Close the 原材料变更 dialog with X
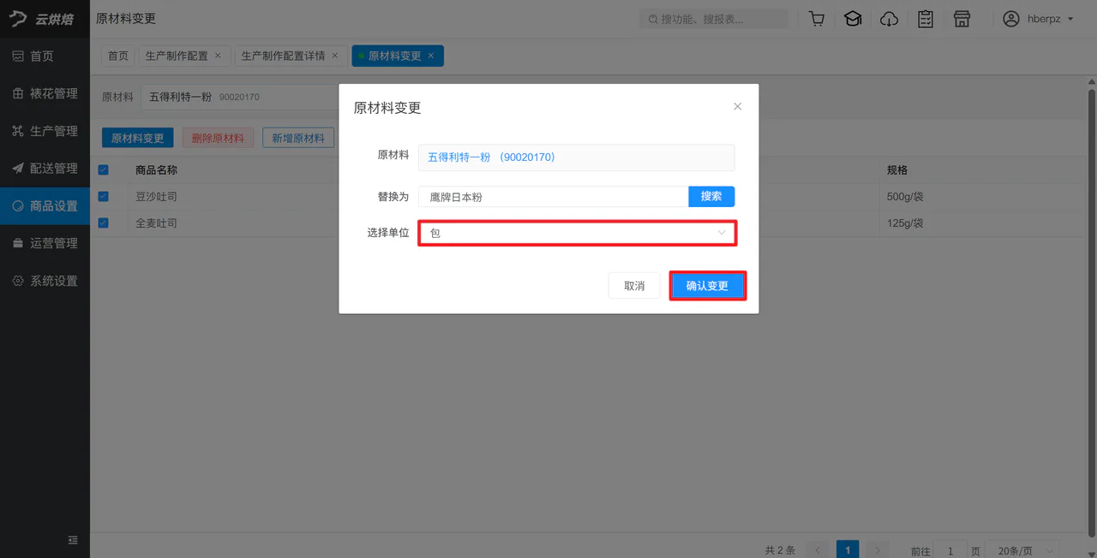The width and height of the screenshot is (1097, 558). (737, 107)
